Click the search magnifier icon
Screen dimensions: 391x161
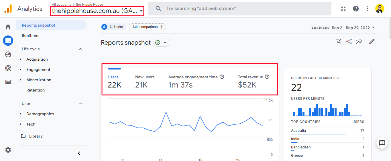tap(158, 9)
